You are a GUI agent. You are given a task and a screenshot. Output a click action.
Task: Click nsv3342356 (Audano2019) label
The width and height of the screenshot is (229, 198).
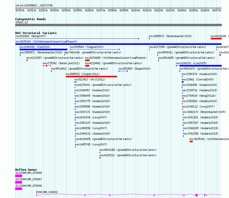201,134
